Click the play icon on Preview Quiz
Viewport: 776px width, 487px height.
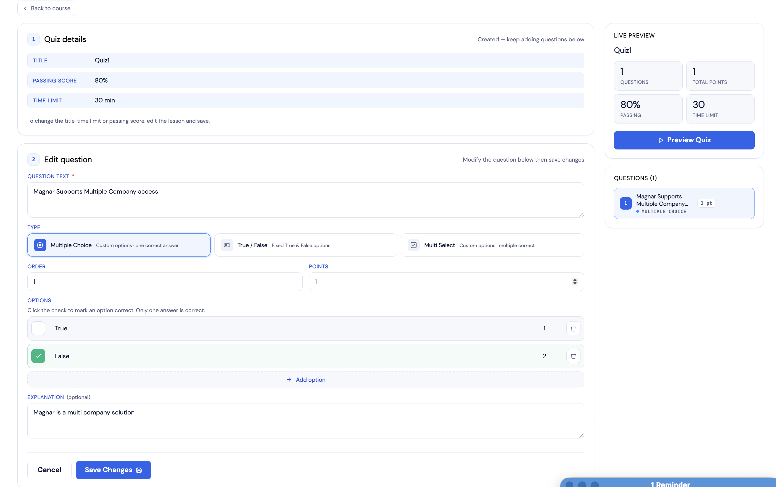661,140
